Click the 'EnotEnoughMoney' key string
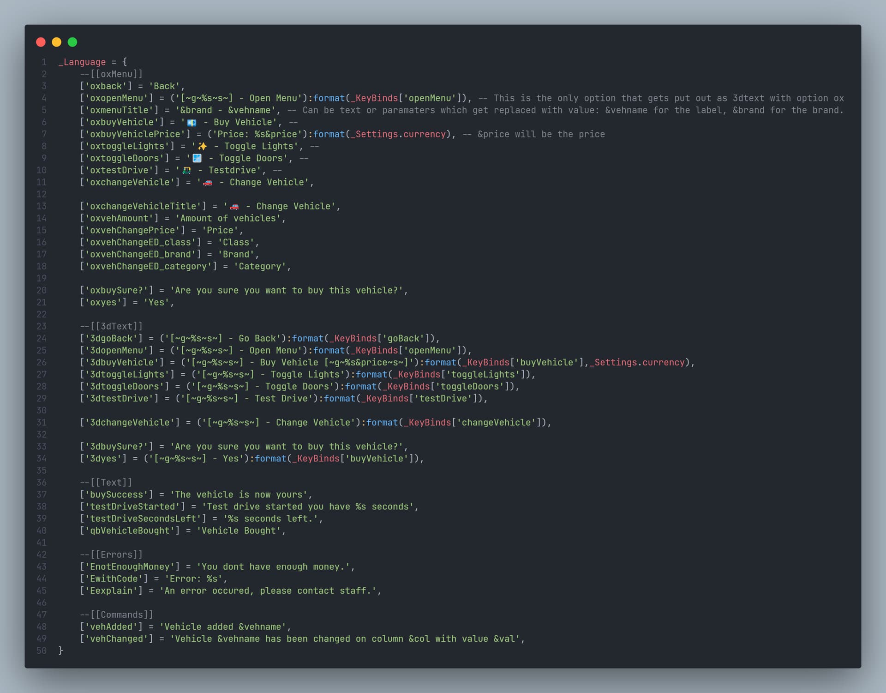Viewport: 886px width, 693px height. tap(130, 567)
